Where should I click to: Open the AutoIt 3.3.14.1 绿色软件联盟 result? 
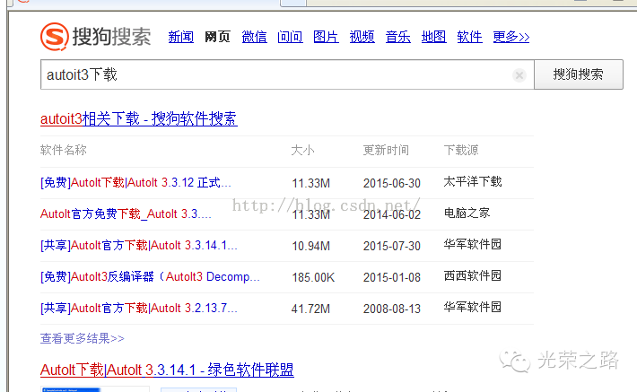tap(167, 370)
